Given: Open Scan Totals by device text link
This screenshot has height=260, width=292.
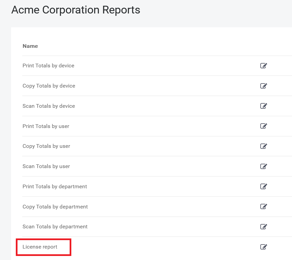Looking at the screenshot, I should coord(49,106).
